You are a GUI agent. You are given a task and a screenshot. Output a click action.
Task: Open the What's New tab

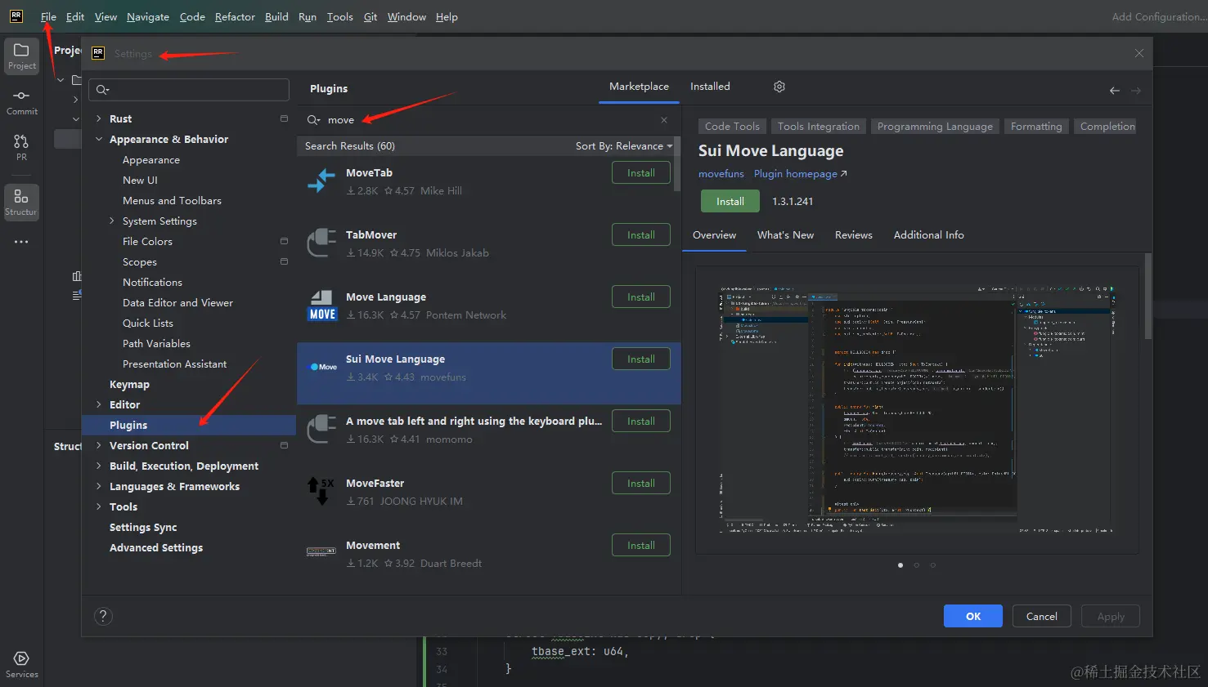coord(785,235)
